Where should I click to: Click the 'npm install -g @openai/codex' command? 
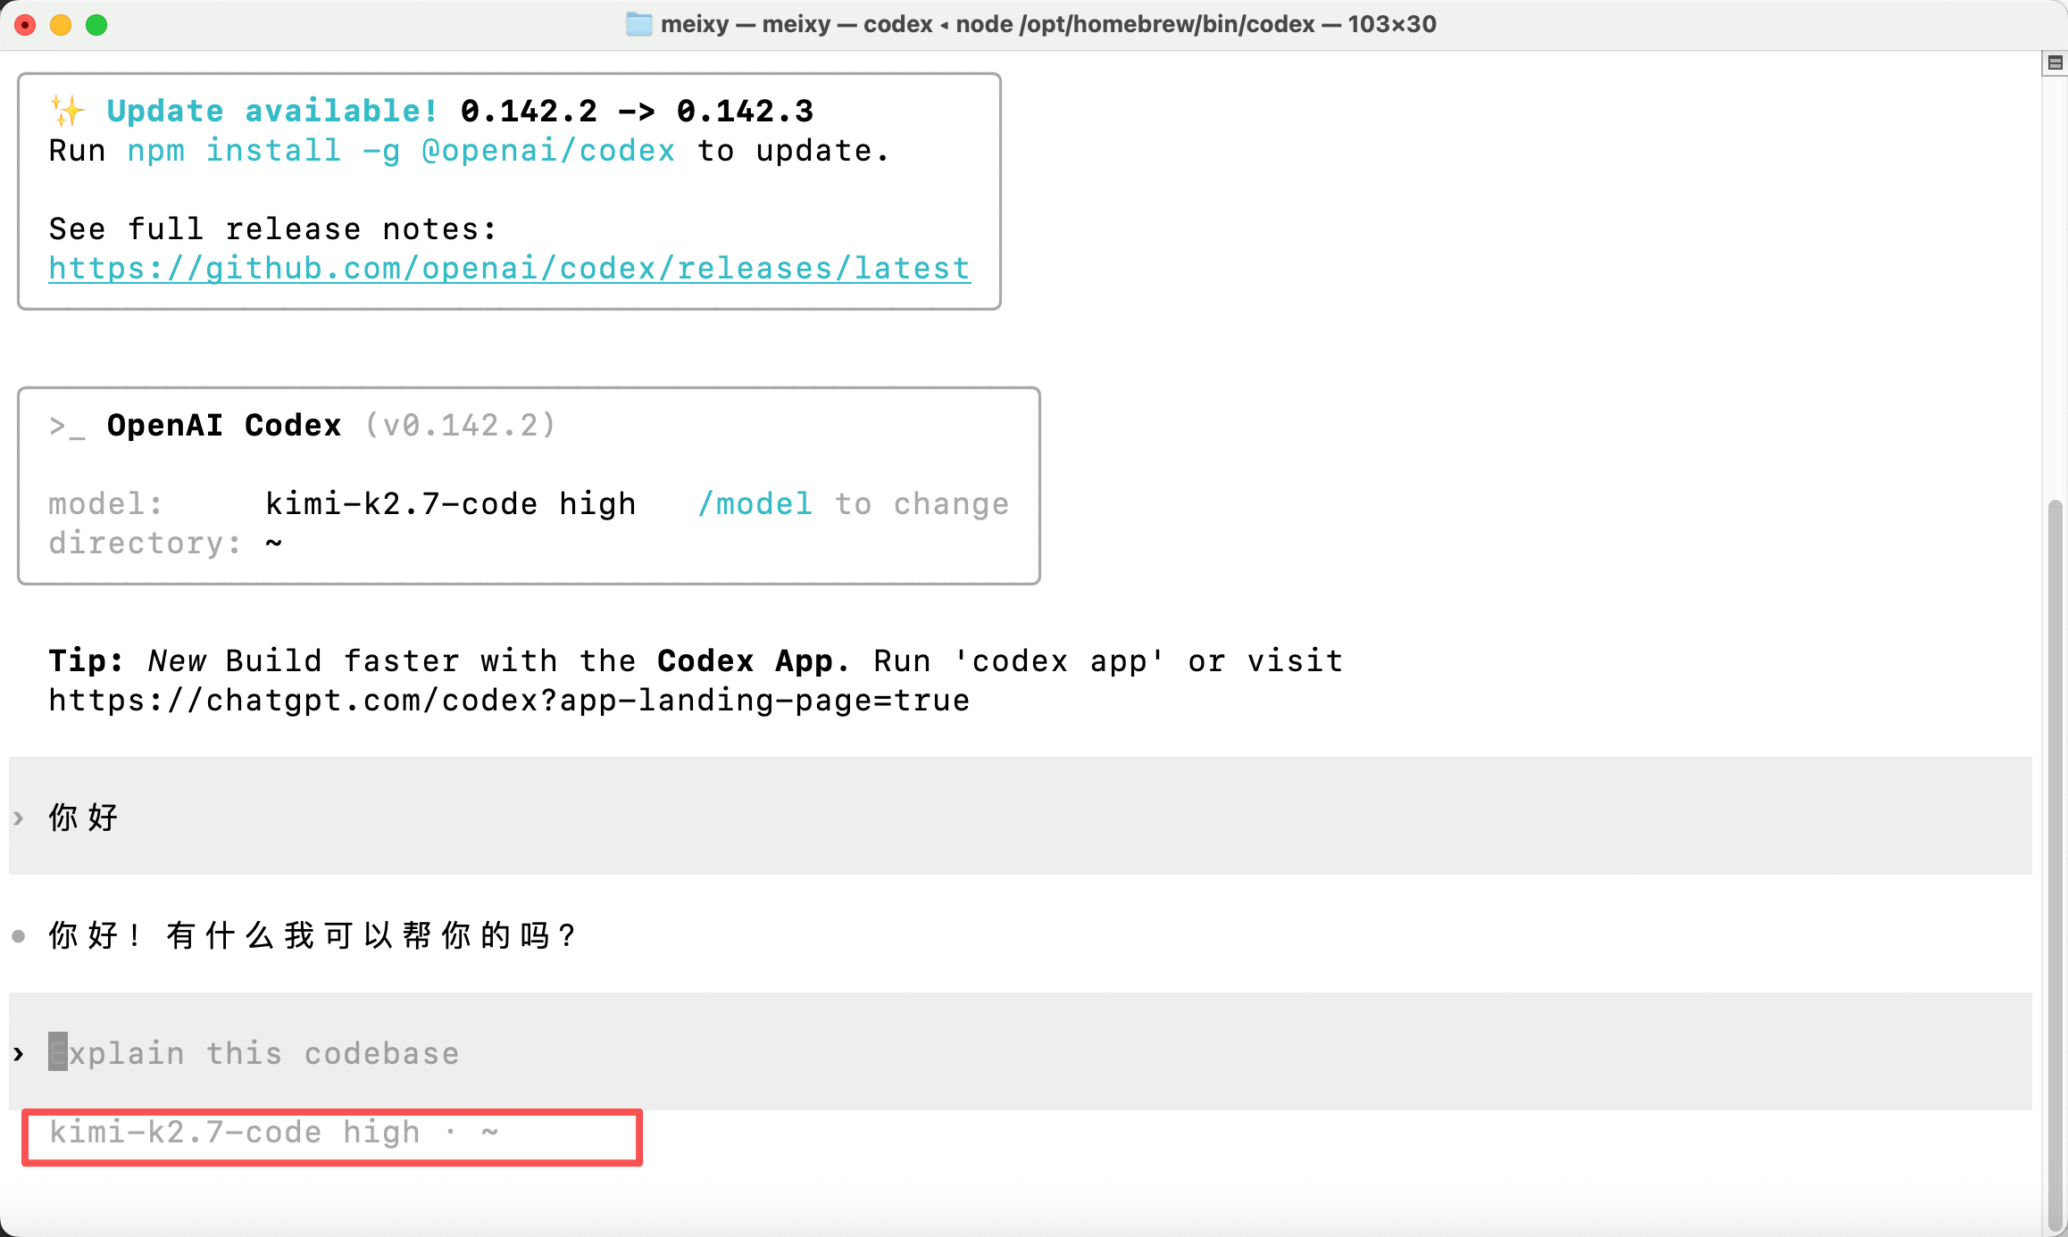(401, 151)
